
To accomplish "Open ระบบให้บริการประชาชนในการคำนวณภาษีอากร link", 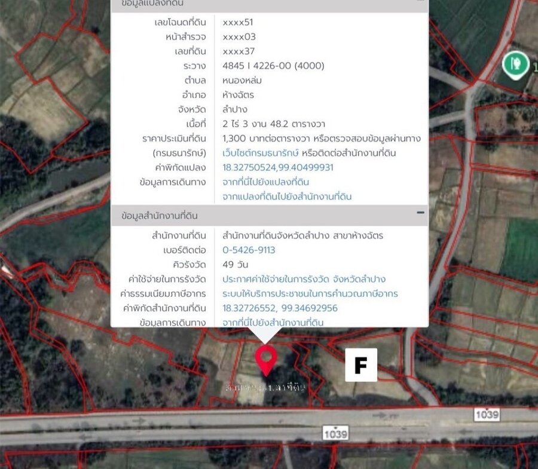I will (310, 294).
